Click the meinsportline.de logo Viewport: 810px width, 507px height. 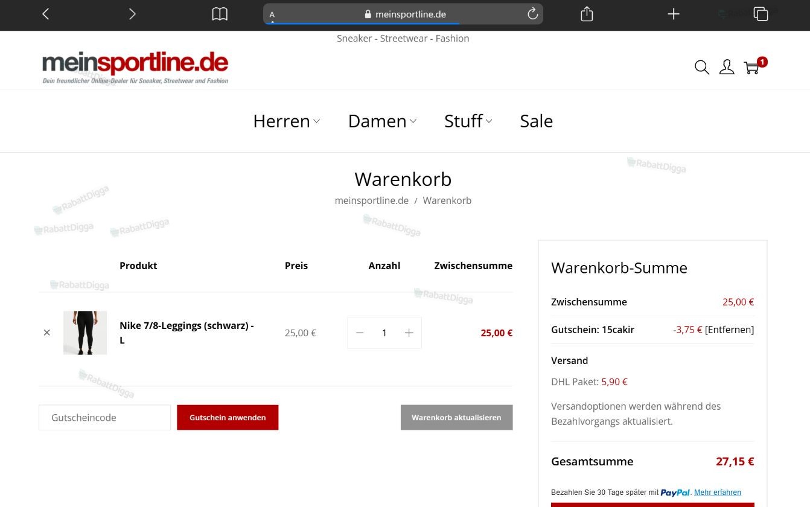coord(135,68)
